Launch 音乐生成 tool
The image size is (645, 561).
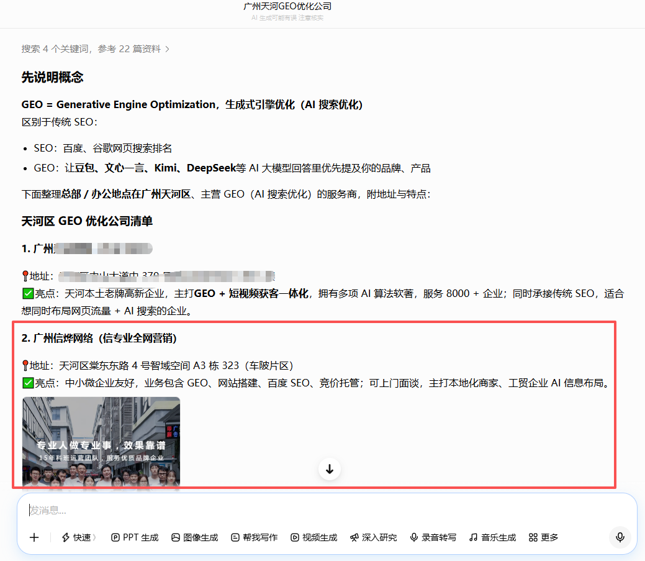pyautogui.click(x=493, y=537)
